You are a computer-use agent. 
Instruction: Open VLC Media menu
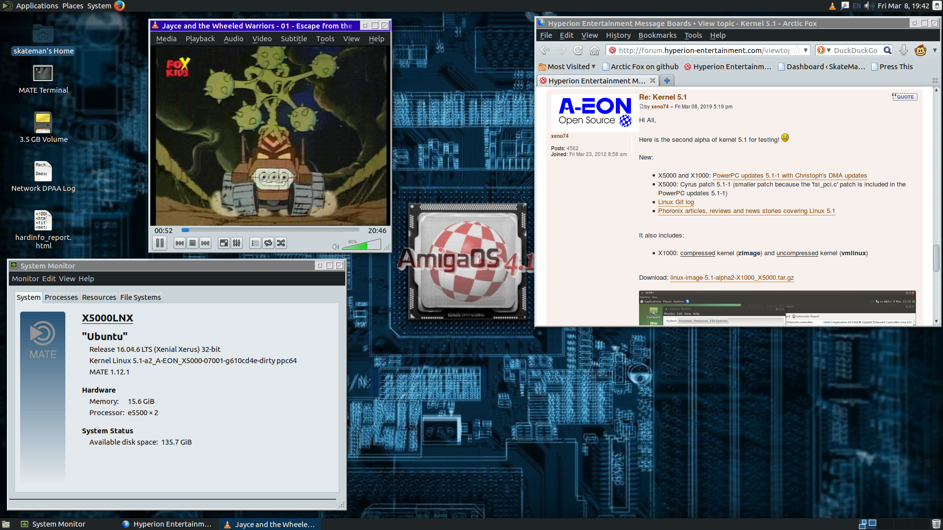point(166,39)
